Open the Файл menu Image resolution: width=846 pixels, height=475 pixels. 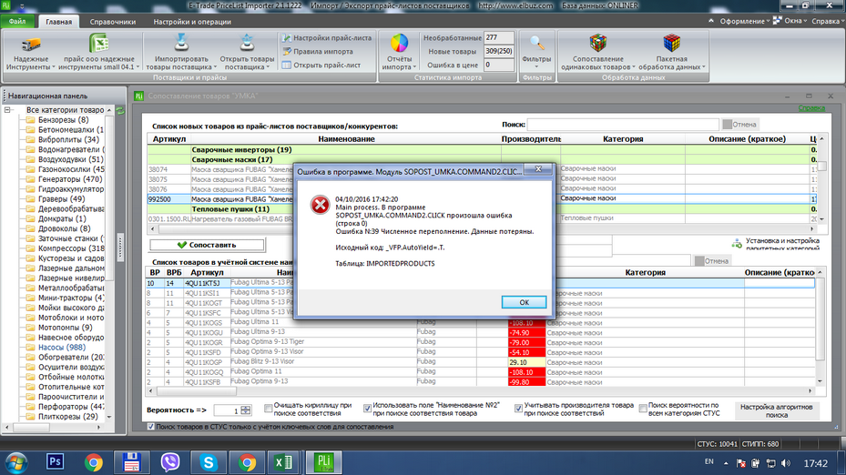tap(17, 22)
